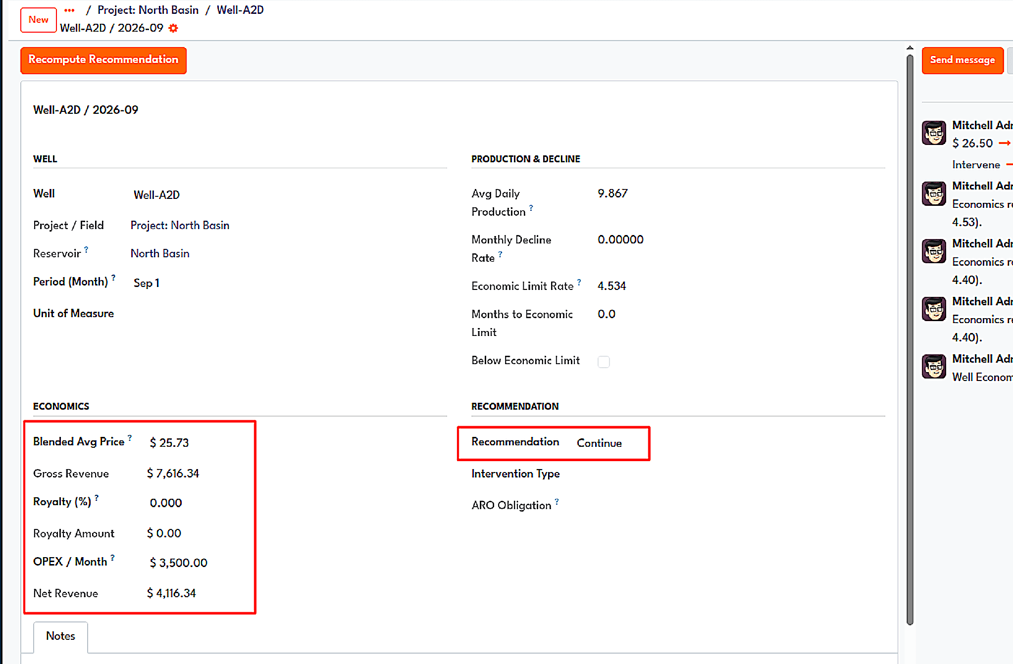Click Mitchell Admin avatar beside $ 26.50 message
The height and width of the screenshot is (664, 1013).
coord(934,133)
